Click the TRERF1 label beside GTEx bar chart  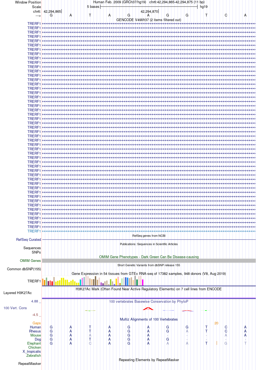(x=34, y=281)
